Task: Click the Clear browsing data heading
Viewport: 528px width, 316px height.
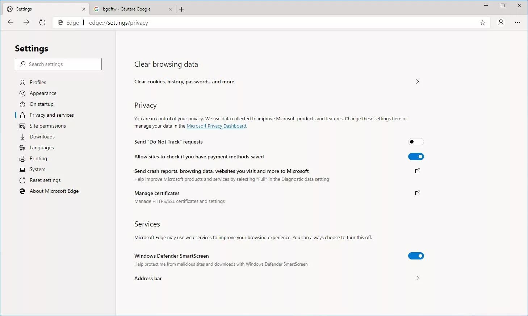Action: (x=166, y=64)
